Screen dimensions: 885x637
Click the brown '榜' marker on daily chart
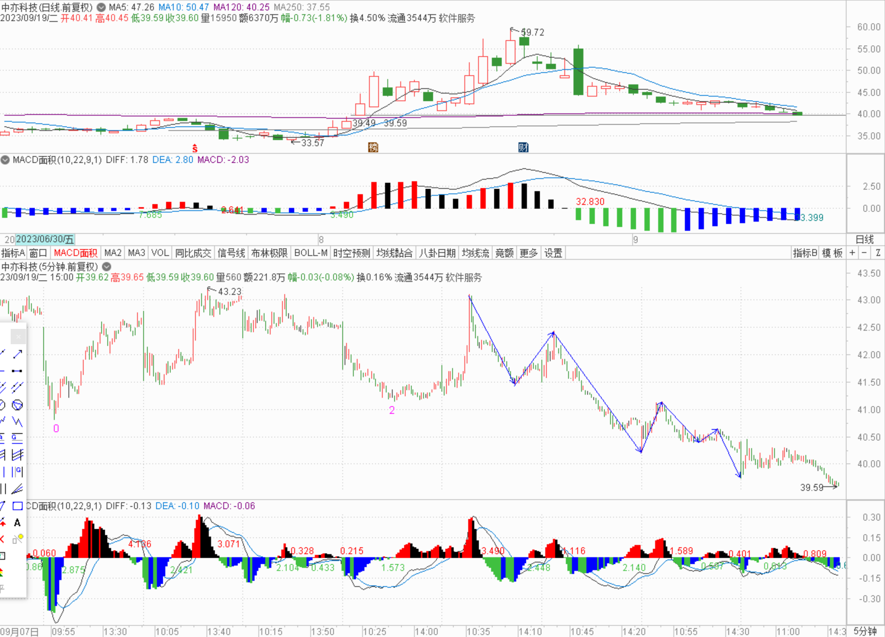click(373, 147)
